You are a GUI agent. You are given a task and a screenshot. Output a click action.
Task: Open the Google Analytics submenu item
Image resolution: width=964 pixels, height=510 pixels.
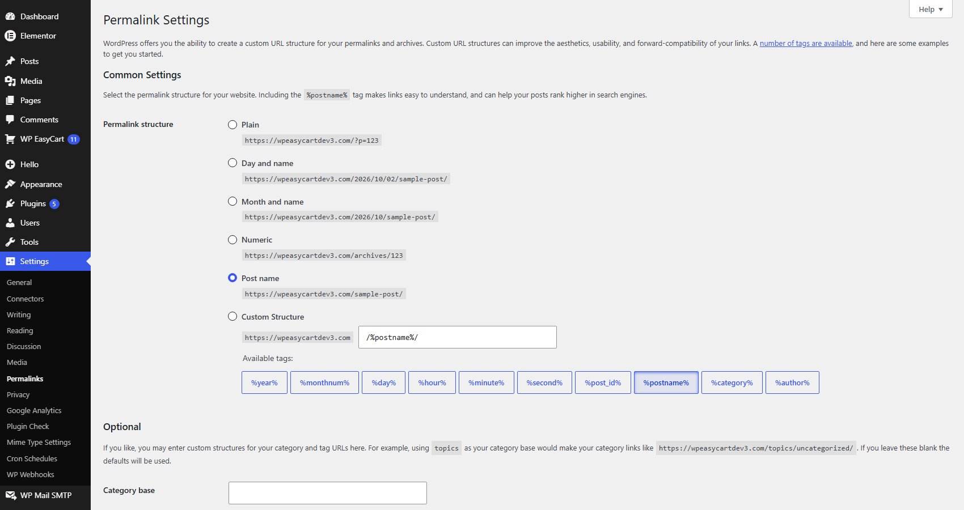pyautogui.click(x=34, y=410)
